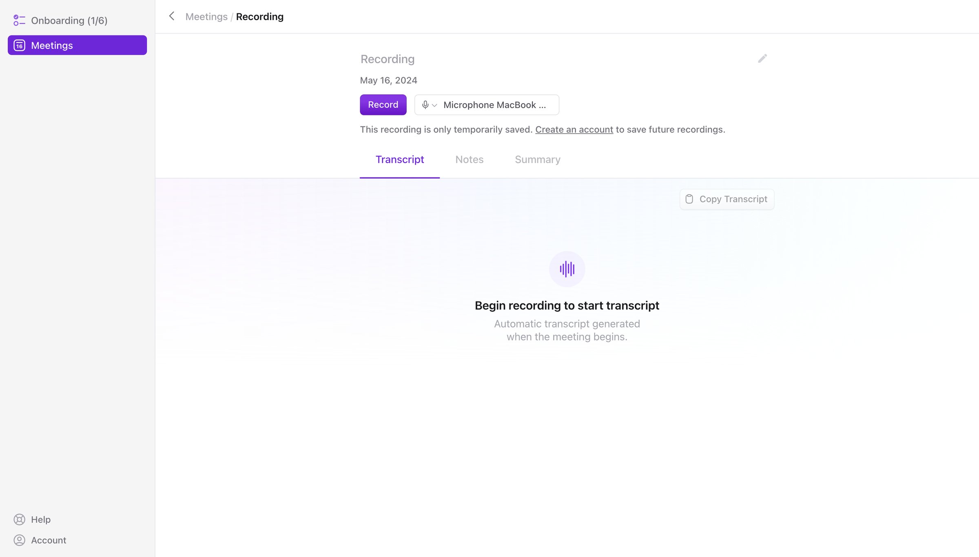Switch to the Summary tab
Screen dimensions: 979x557
pyautogui.click(x=538, y=159)
